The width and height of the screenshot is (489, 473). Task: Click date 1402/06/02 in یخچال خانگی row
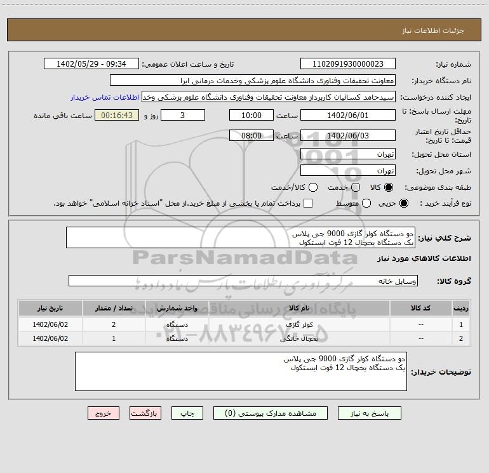pyautogui.click(x=50, y=338)
